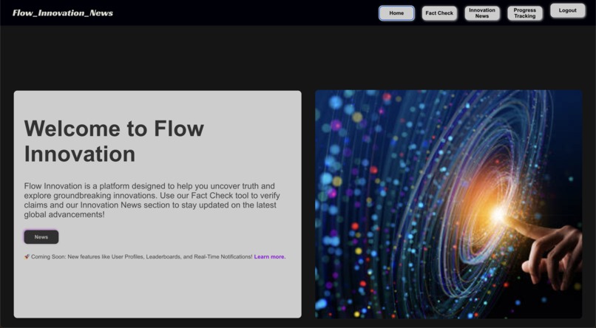Click the Logout button
Image resolution: width=596 pixels, height=328 pixels.
click(x=567, y=10)
